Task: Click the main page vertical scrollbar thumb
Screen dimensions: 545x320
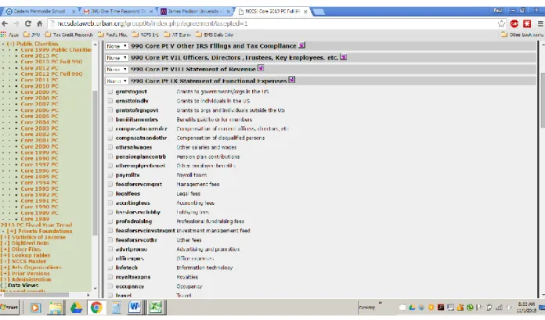Action: (542, 100)
